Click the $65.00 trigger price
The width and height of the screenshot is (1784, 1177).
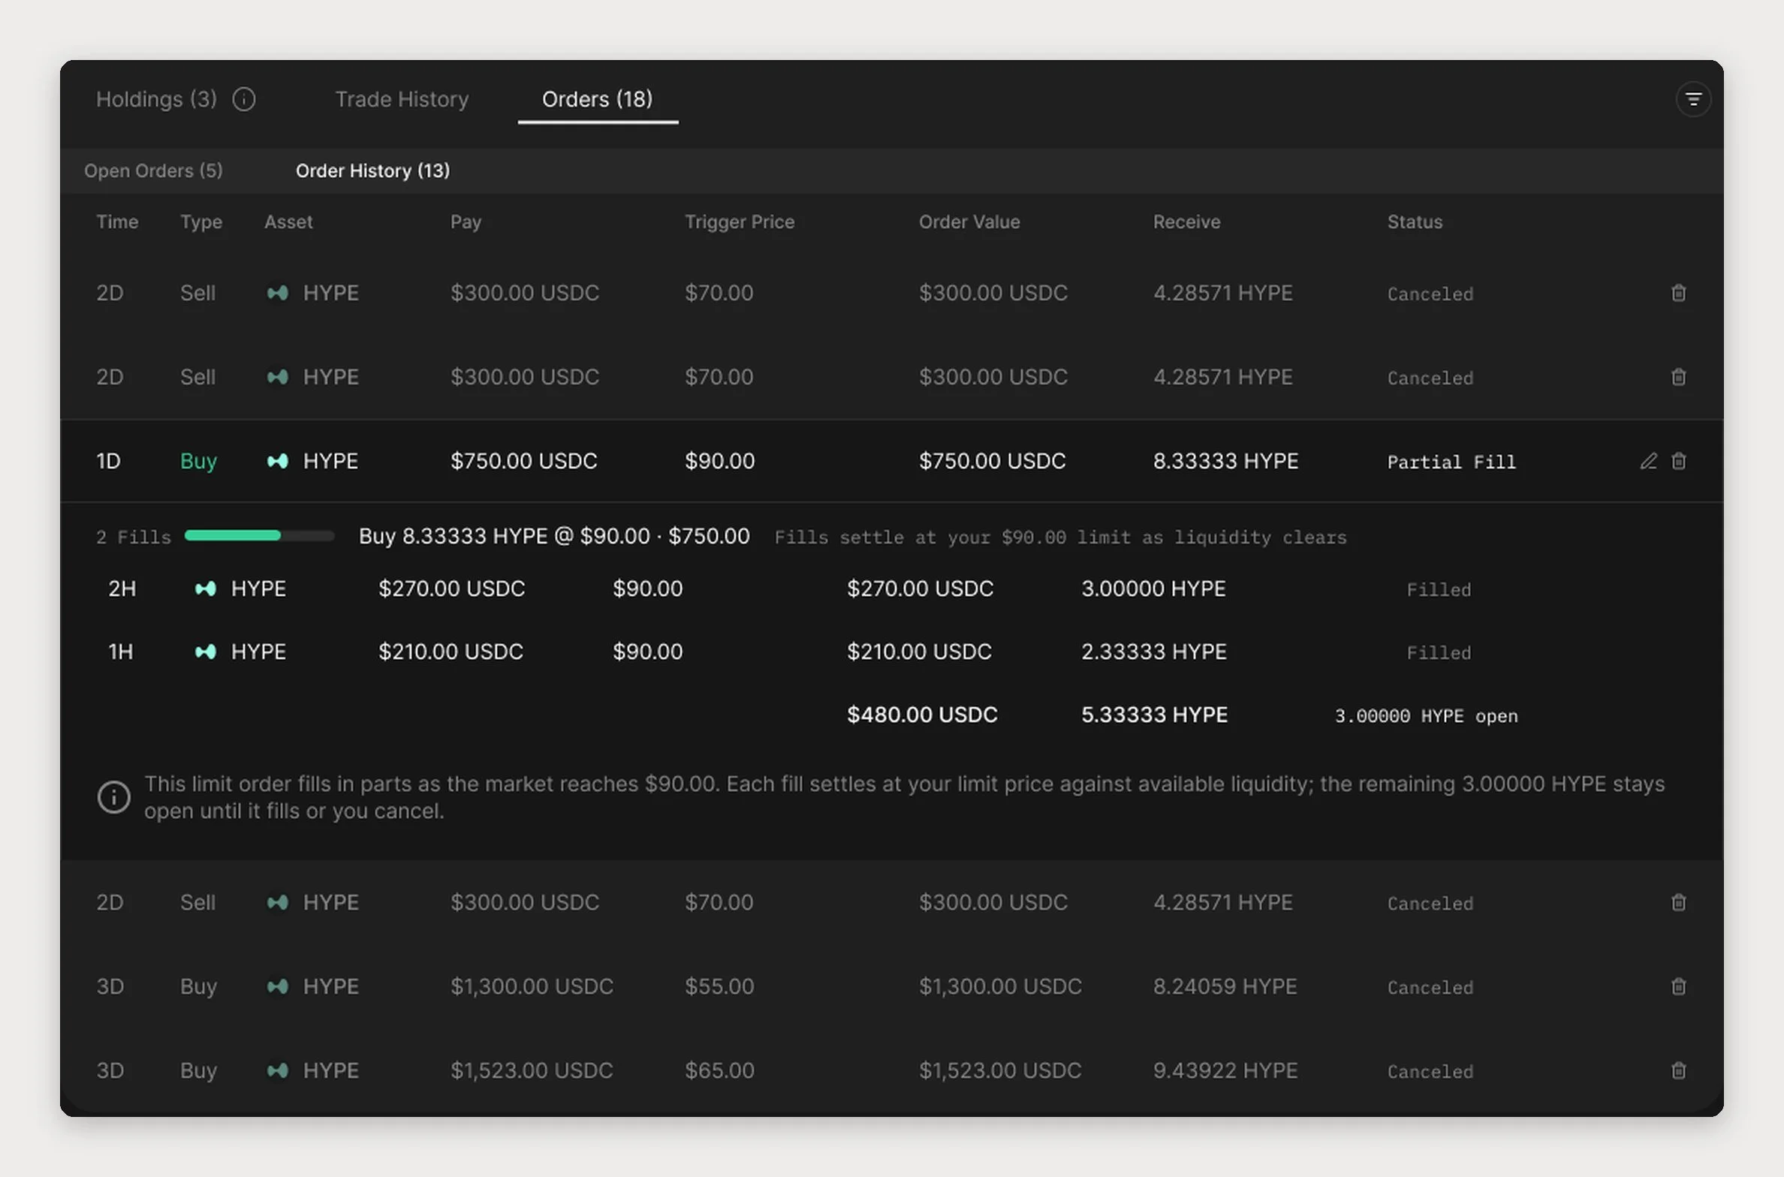pos(719,1070)
